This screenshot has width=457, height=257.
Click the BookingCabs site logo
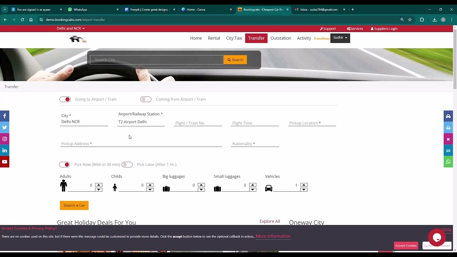click(78, 39)
